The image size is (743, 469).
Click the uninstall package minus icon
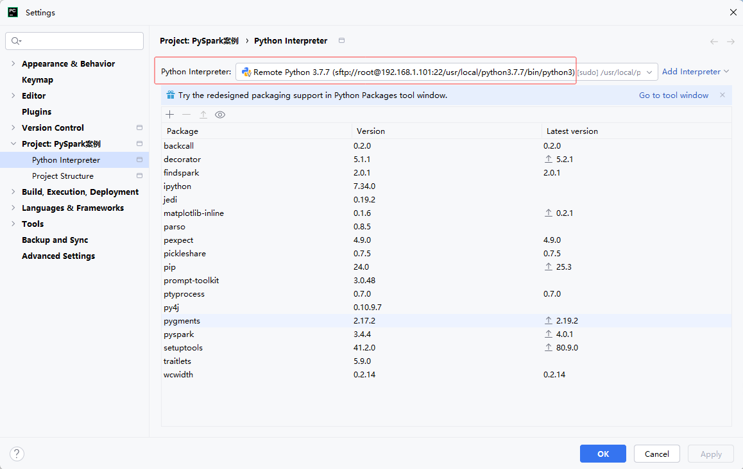coord(186,115)
